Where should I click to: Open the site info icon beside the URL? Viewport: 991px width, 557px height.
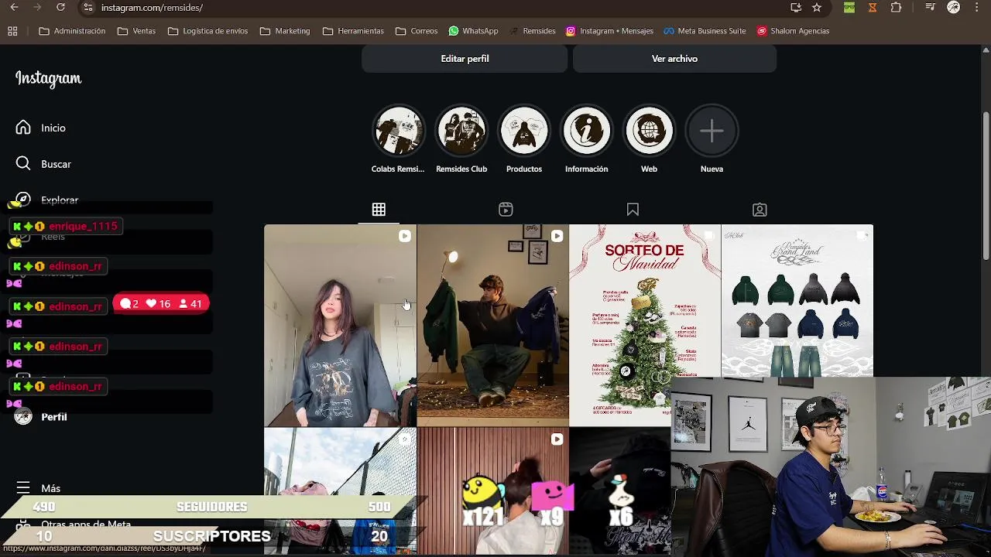87,8
